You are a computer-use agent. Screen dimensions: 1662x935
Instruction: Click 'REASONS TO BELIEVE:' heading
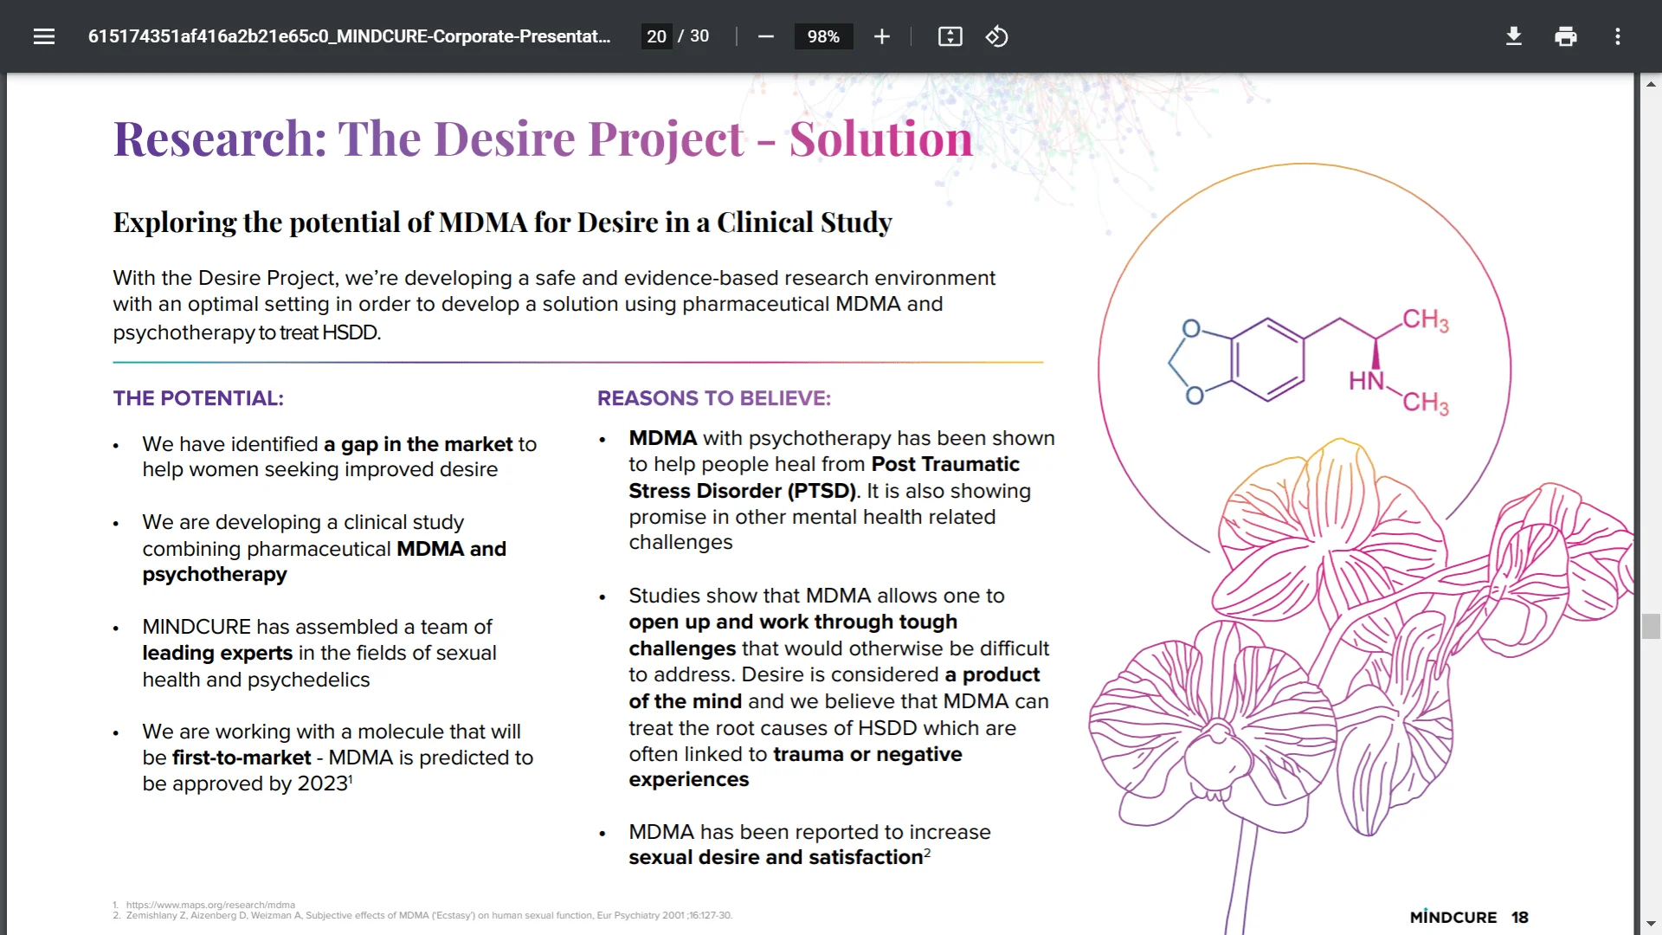tap(714, 398)
